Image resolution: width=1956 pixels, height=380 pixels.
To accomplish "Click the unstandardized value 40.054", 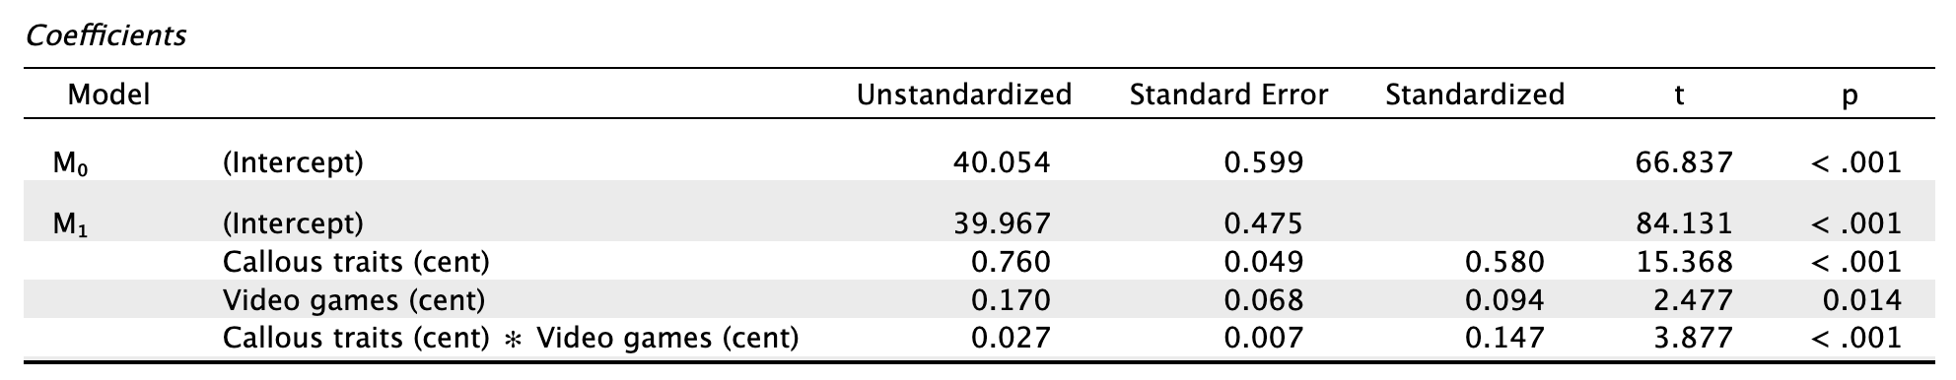I will (x=1002, y=163).
